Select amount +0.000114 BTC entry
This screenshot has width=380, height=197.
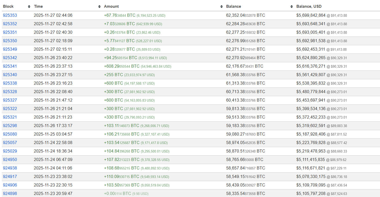tap(126, 194)
